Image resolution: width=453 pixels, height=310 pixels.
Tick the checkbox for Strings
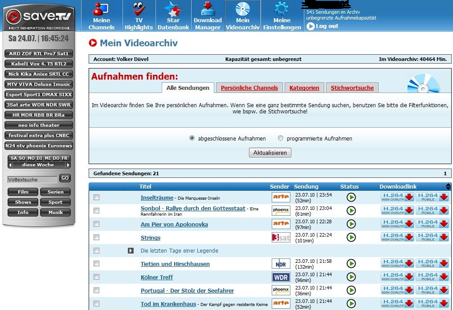pyautogui.click(x=97, y=237)
